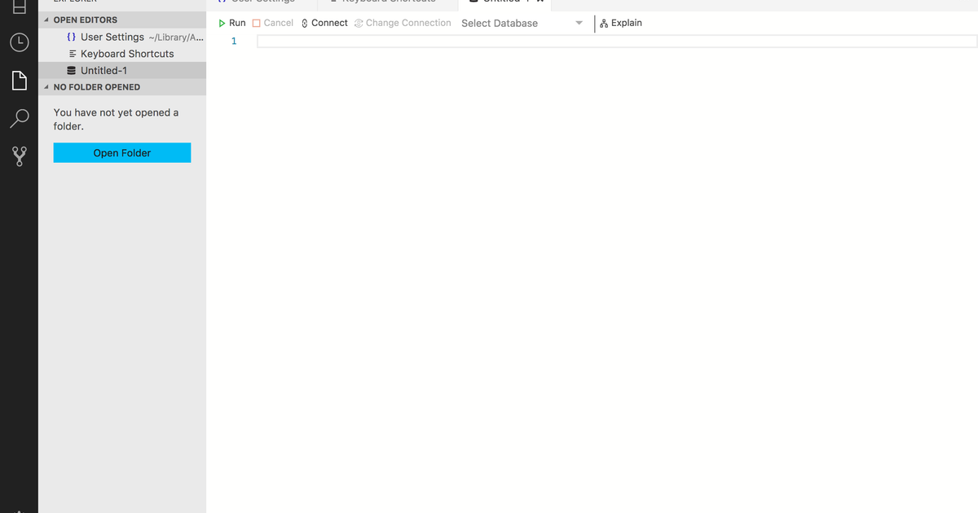Open the Task History clock icon
978x513 pixels.
pyautogui.click(x=19, y=42)
